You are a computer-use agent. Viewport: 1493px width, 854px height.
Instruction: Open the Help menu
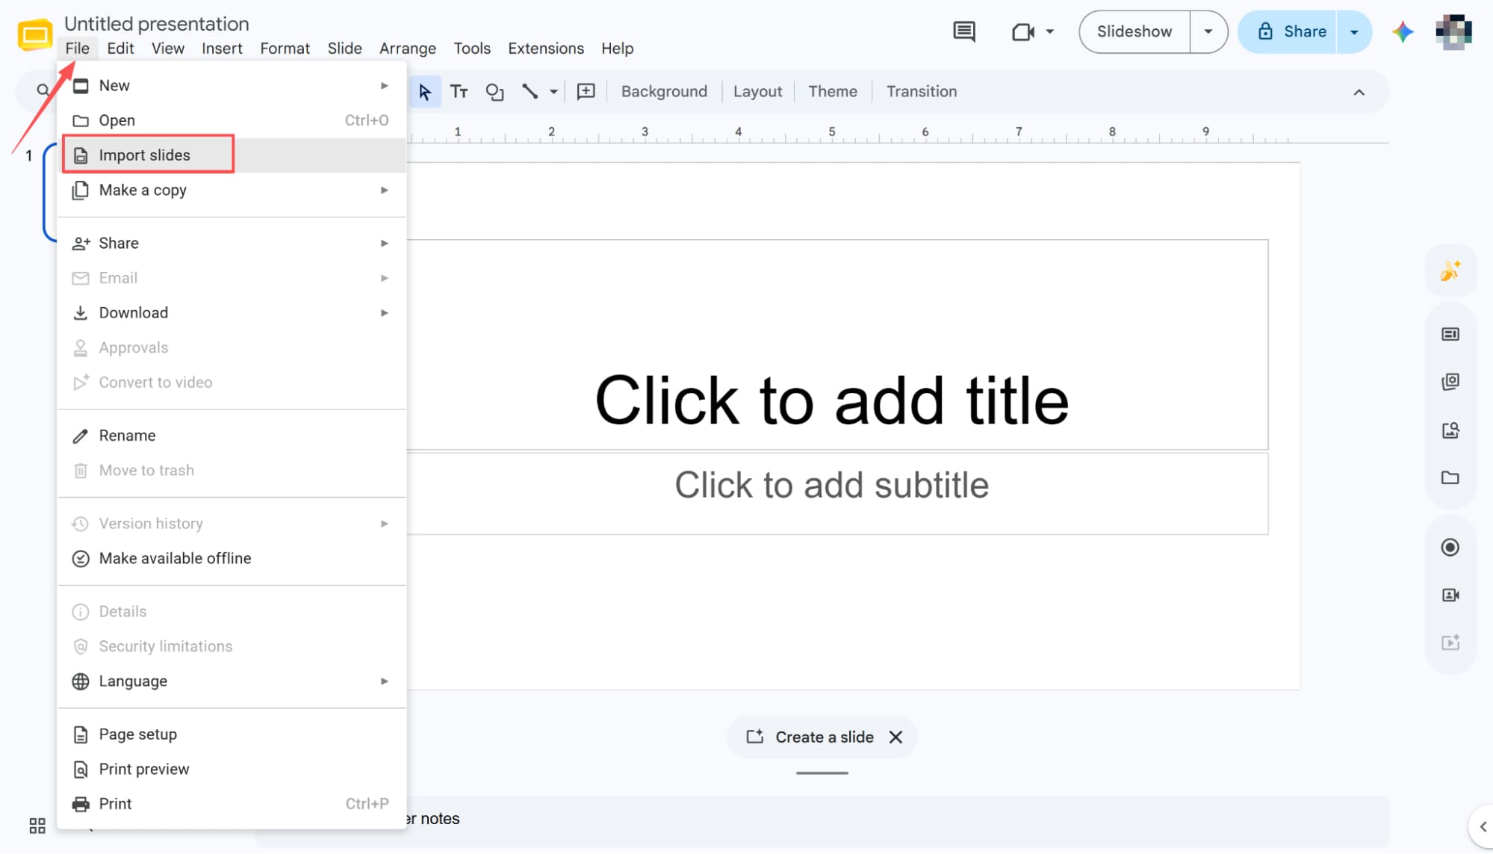click(x=617, y=48)
